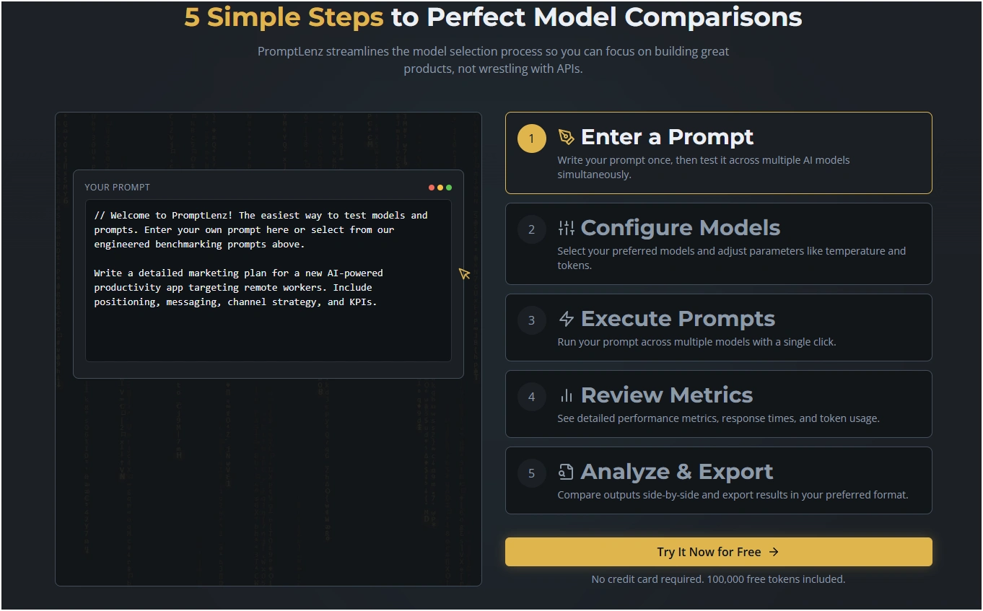Click the file search icon beside Analyze & Export

[x=567, y=472]
